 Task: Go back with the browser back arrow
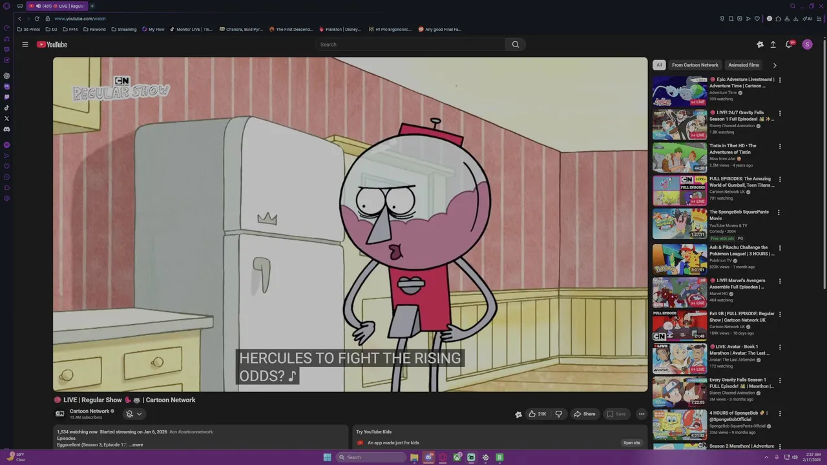coord(19,19)
